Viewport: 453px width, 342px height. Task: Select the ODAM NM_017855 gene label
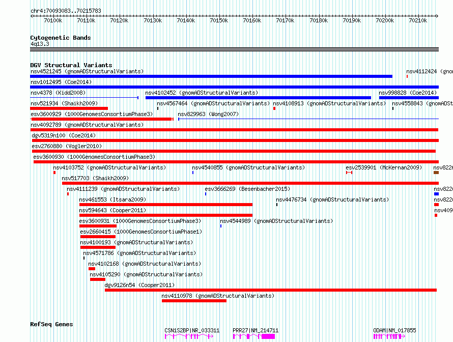394,330
